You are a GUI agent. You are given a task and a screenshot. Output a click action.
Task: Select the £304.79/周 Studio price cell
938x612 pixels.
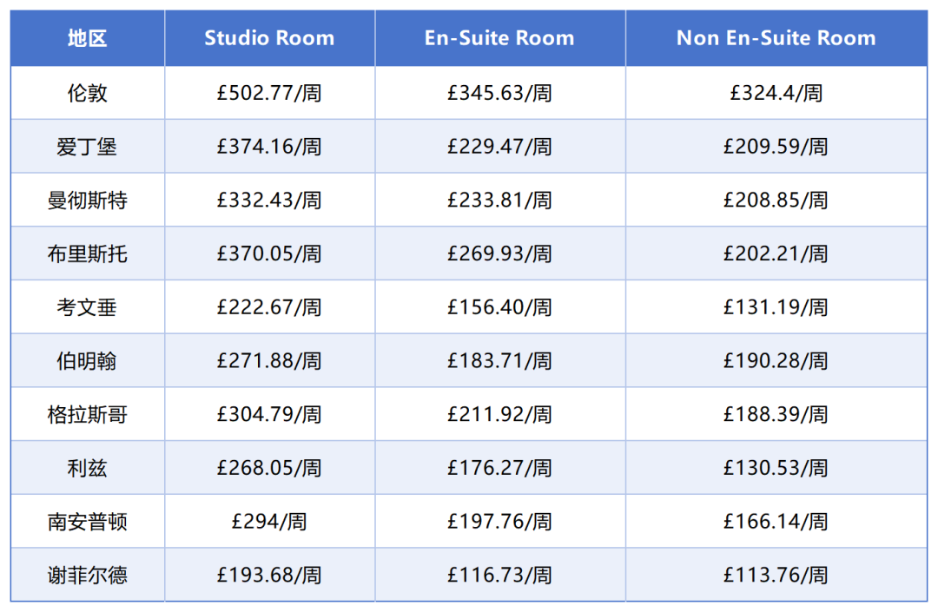click(269, 415)
